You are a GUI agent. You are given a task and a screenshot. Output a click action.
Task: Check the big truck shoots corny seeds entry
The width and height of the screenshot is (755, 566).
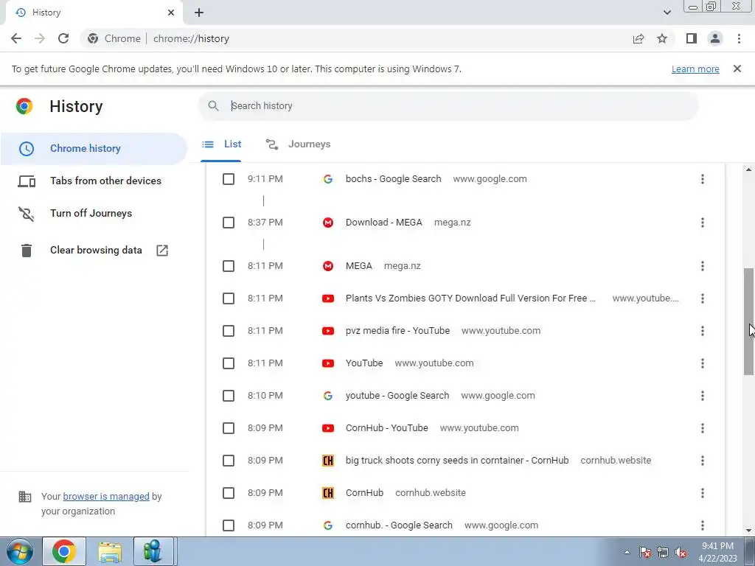(229, 461)
